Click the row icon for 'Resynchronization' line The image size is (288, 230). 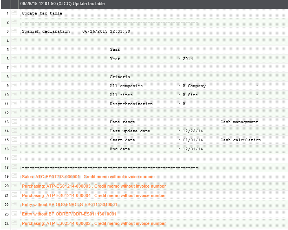click(x=15, y=104)
